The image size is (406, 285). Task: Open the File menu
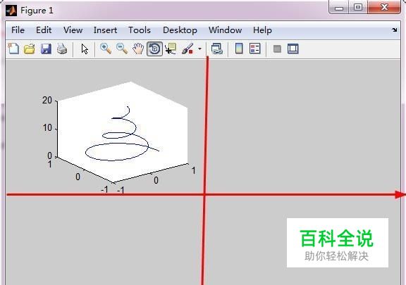tap(18, 30)
